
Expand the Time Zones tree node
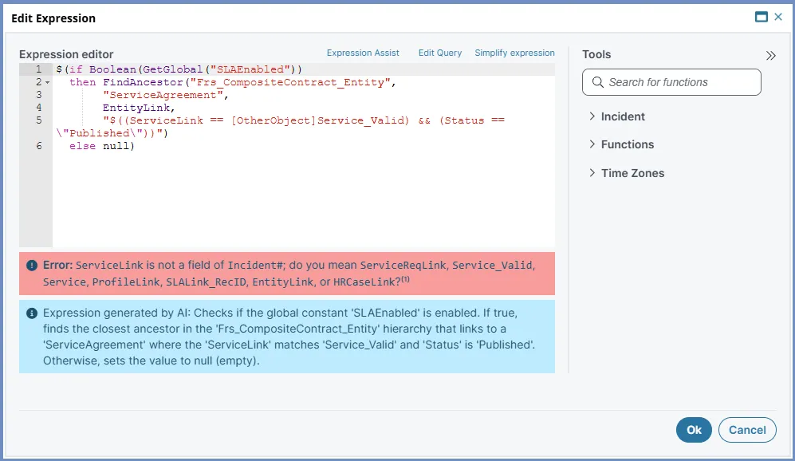592,173
